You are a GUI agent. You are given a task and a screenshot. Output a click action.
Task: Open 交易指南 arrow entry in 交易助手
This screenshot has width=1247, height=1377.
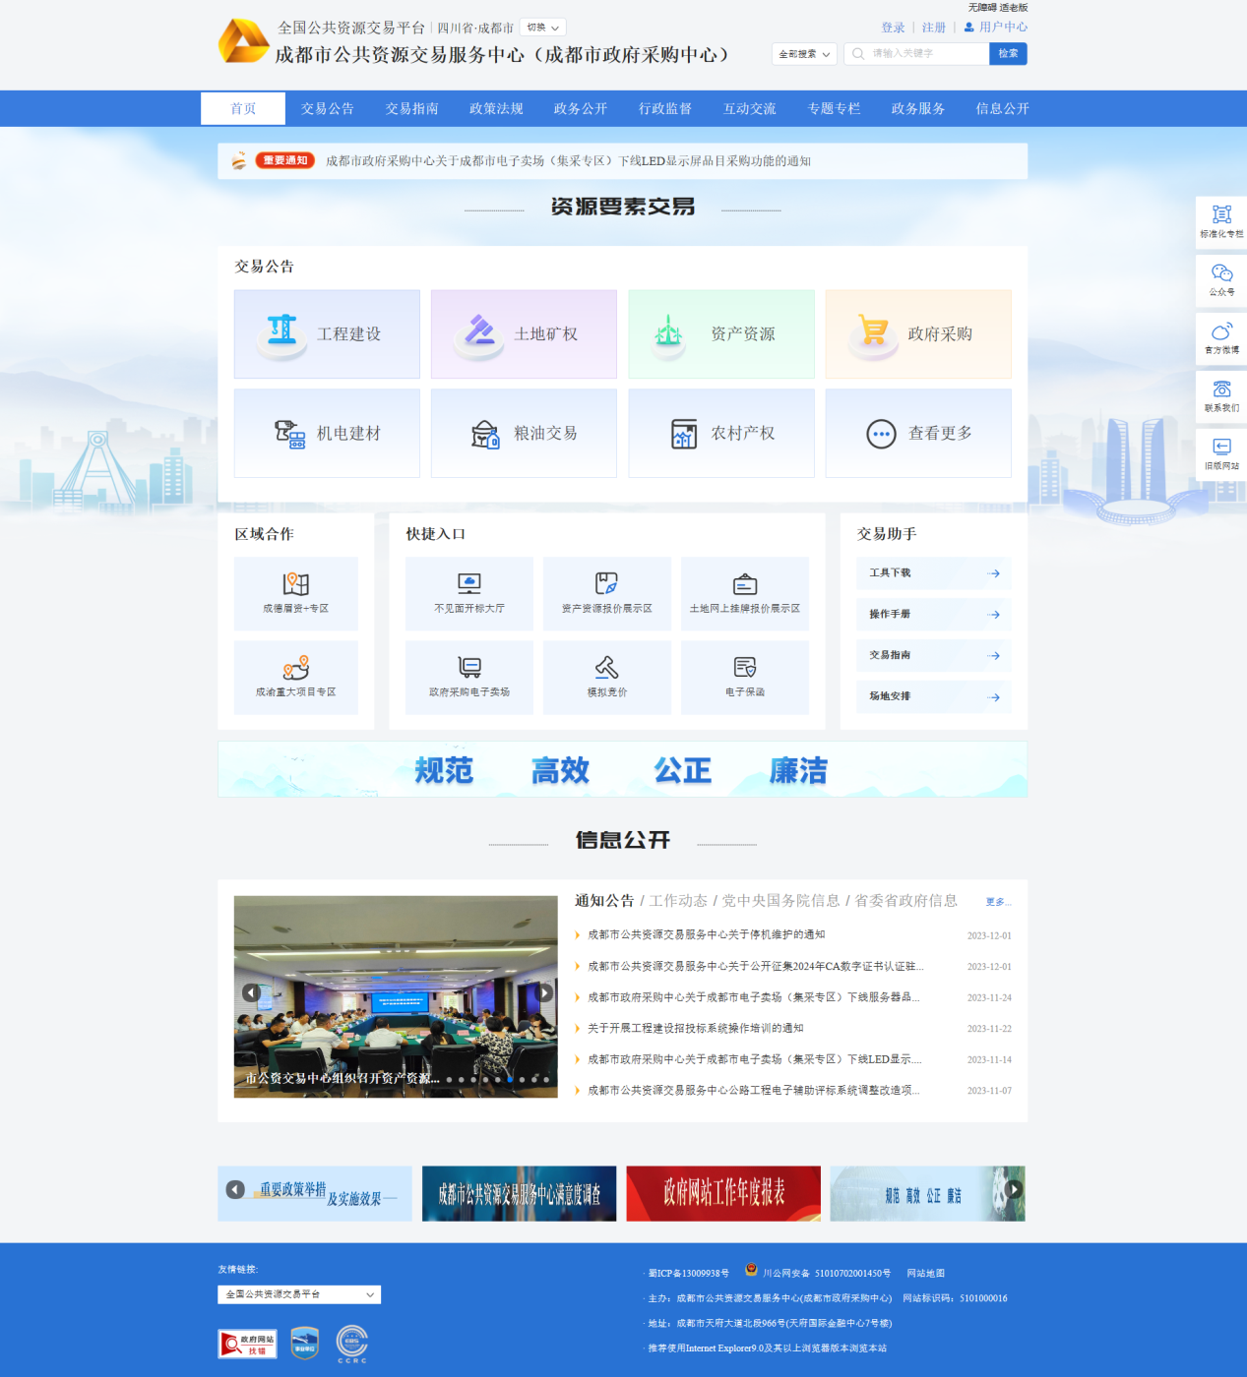934,656
